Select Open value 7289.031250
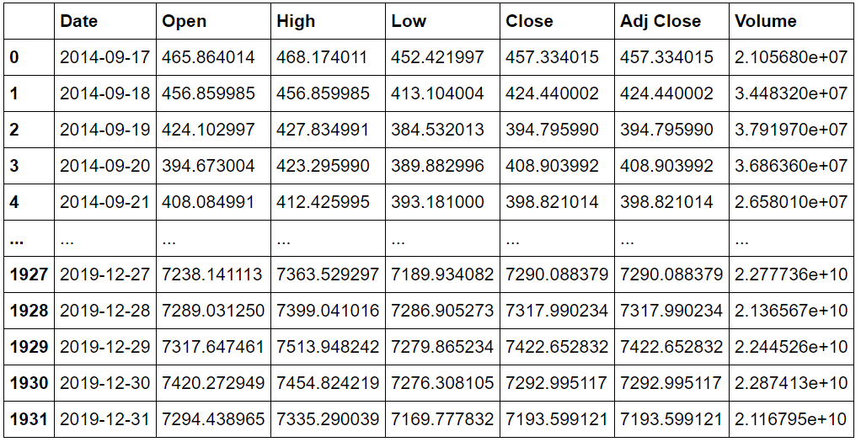 click(x=213, y=310)
